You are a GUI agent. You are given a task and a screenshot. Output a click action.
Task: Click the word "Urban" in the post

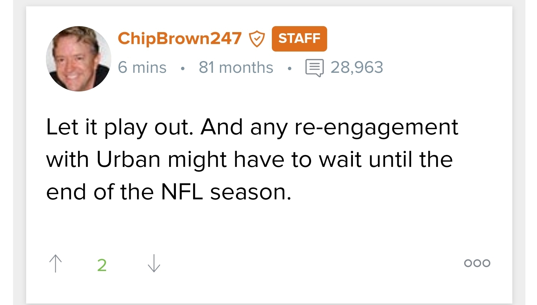click(128, 160)
